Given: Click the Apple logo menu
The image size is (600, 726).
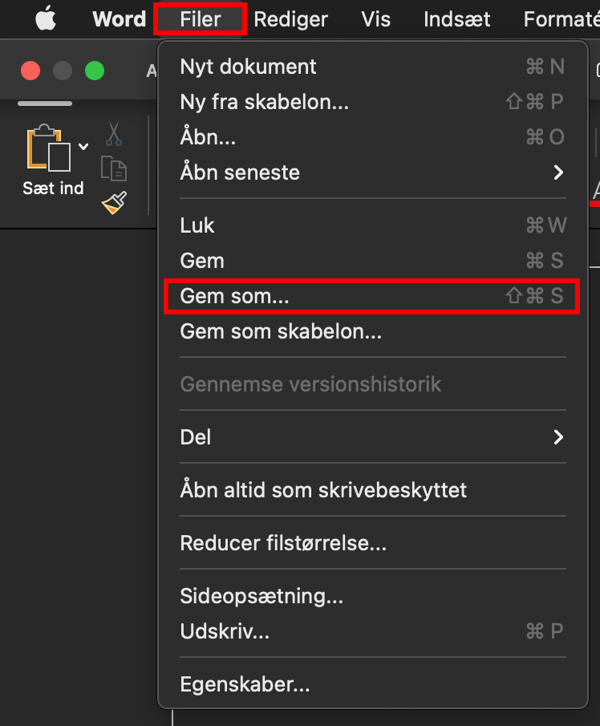Looking at the screenshot, I should tap(46, 19).
